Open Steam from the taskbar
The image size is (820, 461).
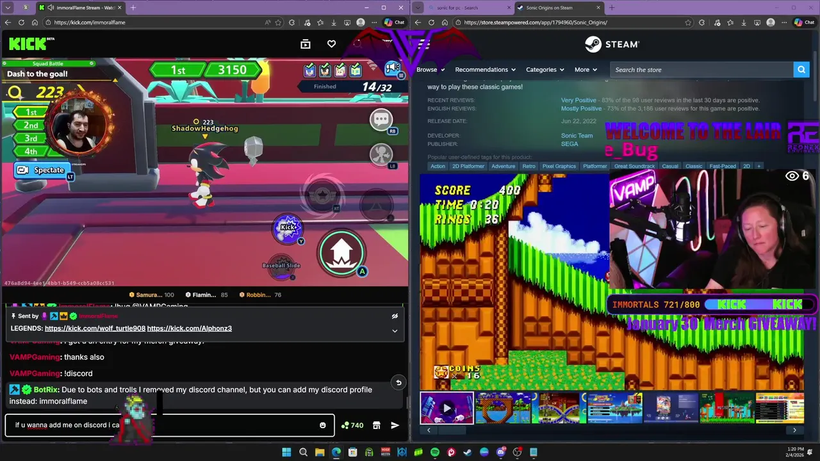468,452
